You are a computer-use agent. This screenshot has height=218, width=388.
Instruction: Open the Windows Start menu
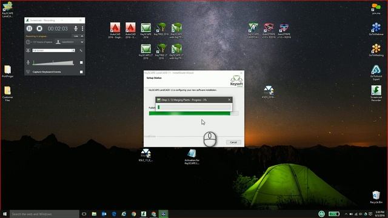tap(5, 214)
